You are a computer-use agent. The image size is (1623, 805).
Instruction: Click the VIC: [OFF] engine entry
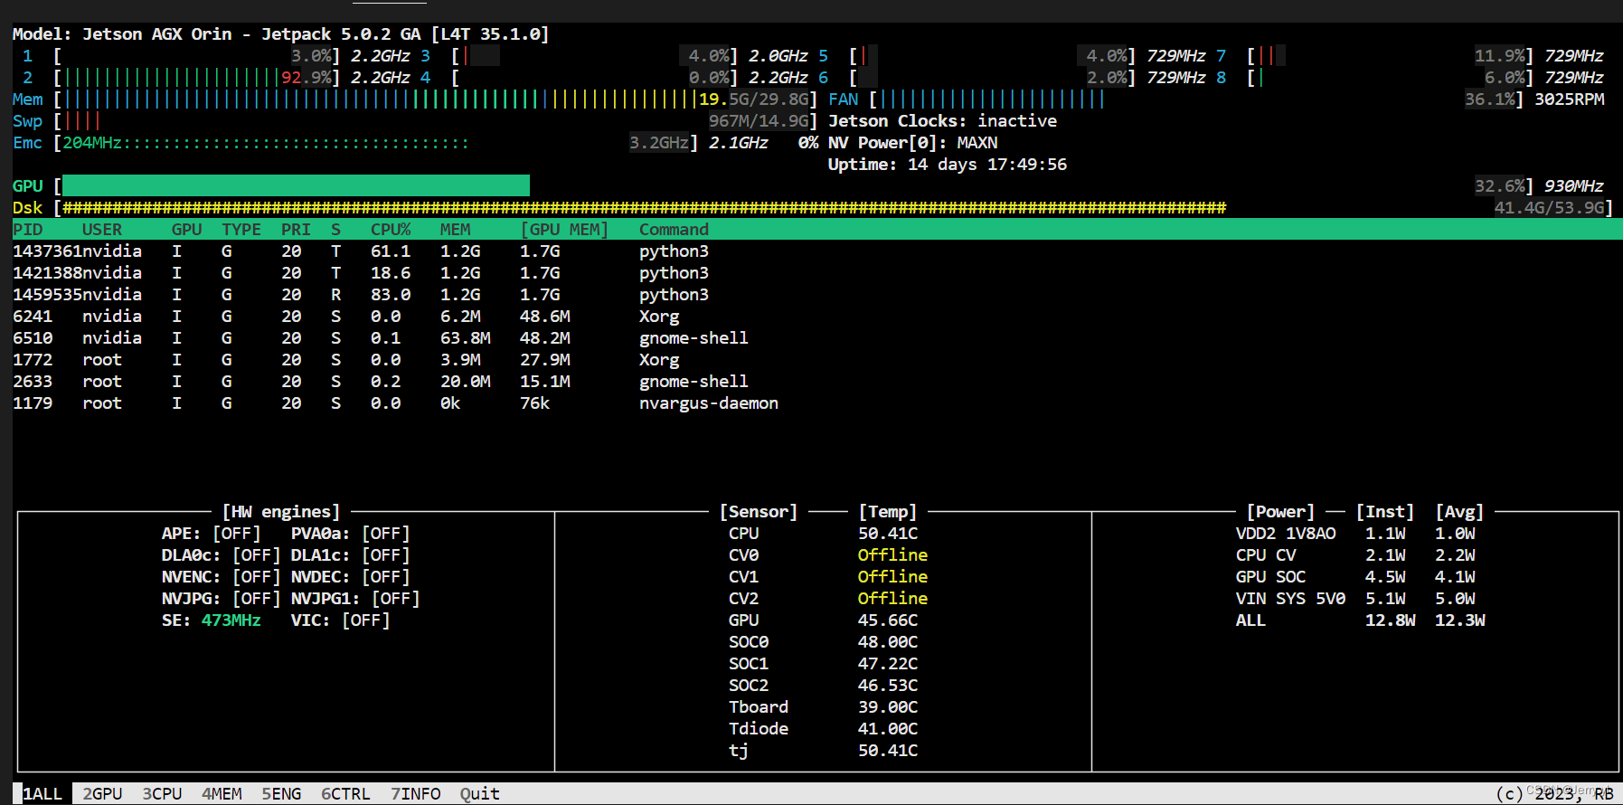tap(340, 620)
